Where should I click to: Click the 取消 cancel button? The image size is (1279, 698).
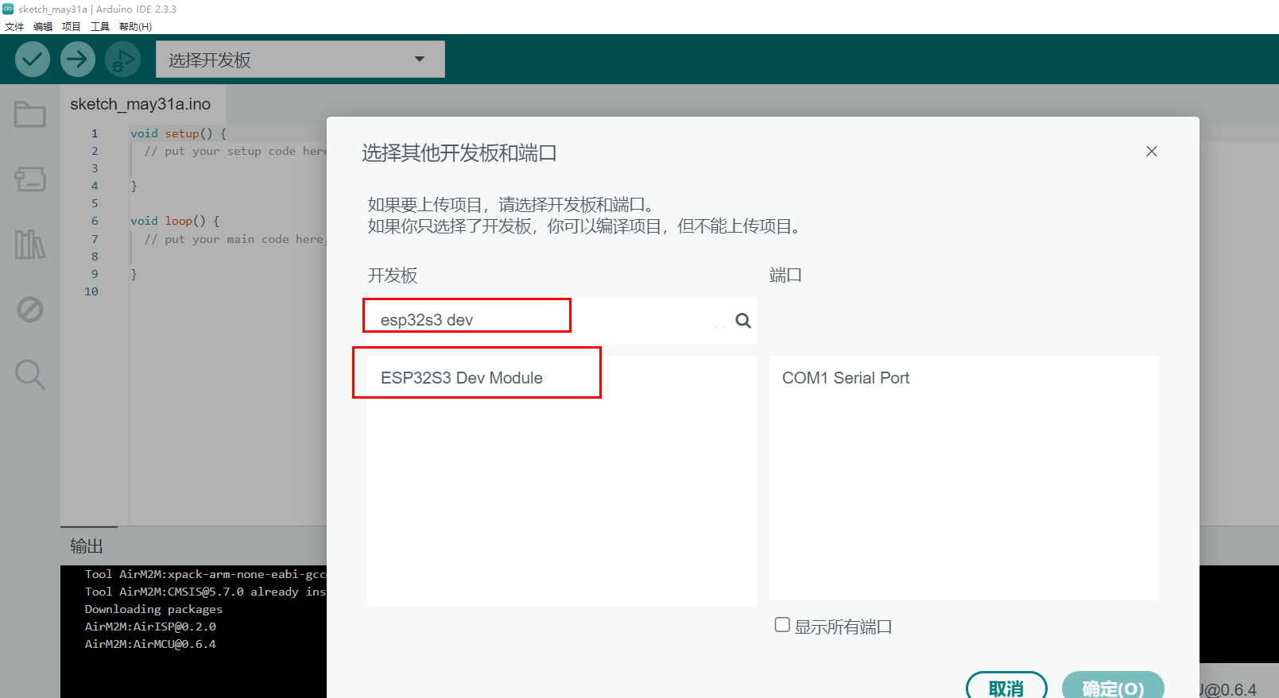(1006, 688)
